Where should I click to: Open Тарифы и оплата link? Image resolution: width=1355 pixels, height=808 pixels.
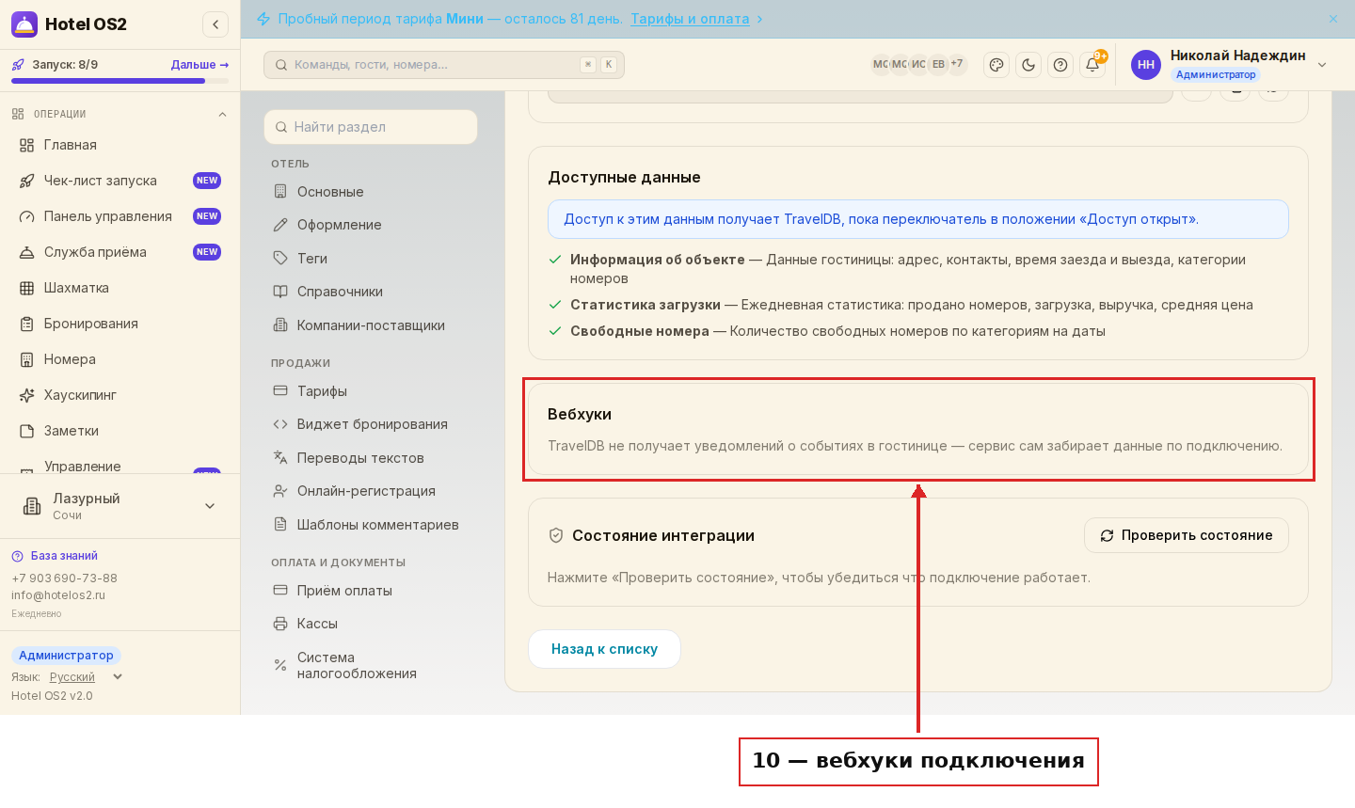click(x=690, y=19)
